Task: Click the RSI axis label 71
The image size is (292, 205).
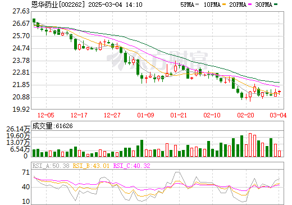Action: (26, 172)
